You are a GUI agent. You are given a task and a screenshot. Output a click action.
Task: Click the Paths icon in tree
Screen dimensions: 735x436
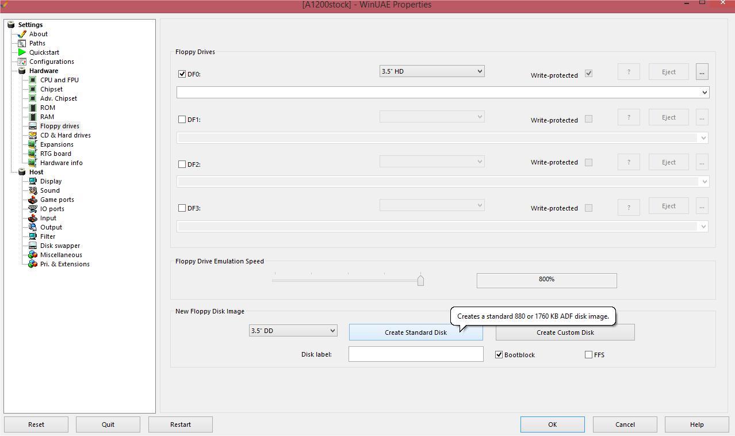(22, 43)
